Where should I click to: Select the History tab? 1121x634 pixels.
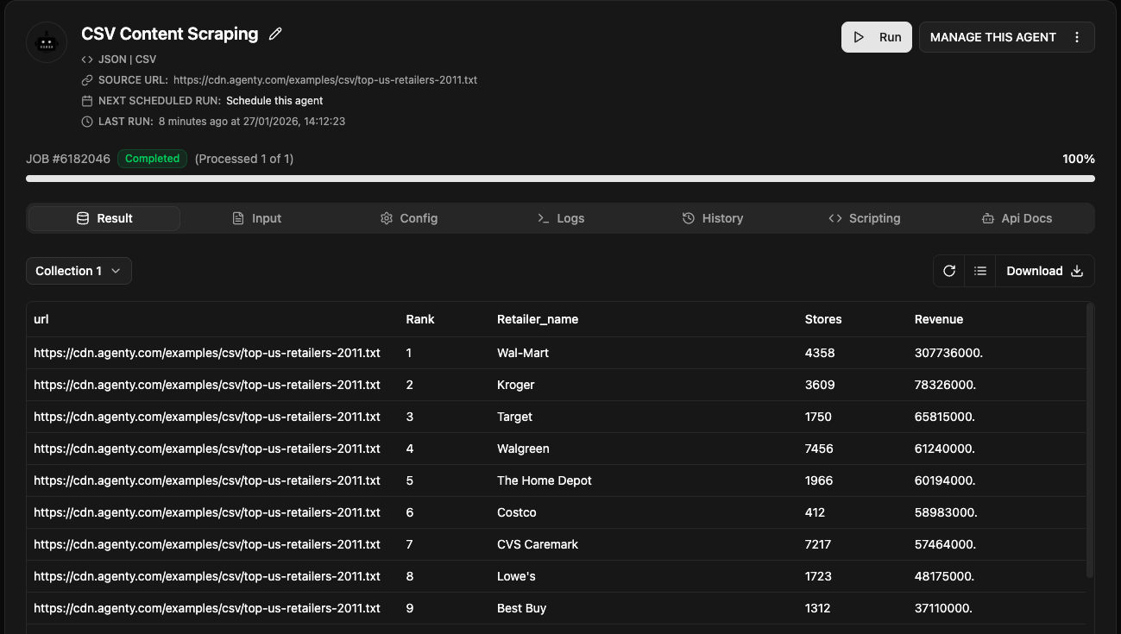tap(713, 218)
